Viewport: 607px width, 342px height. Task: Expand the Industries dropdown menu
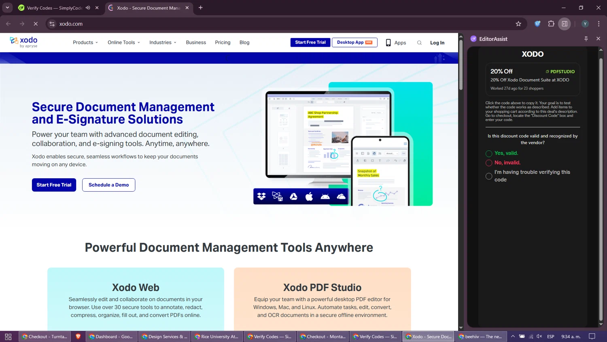click(163, 43)
